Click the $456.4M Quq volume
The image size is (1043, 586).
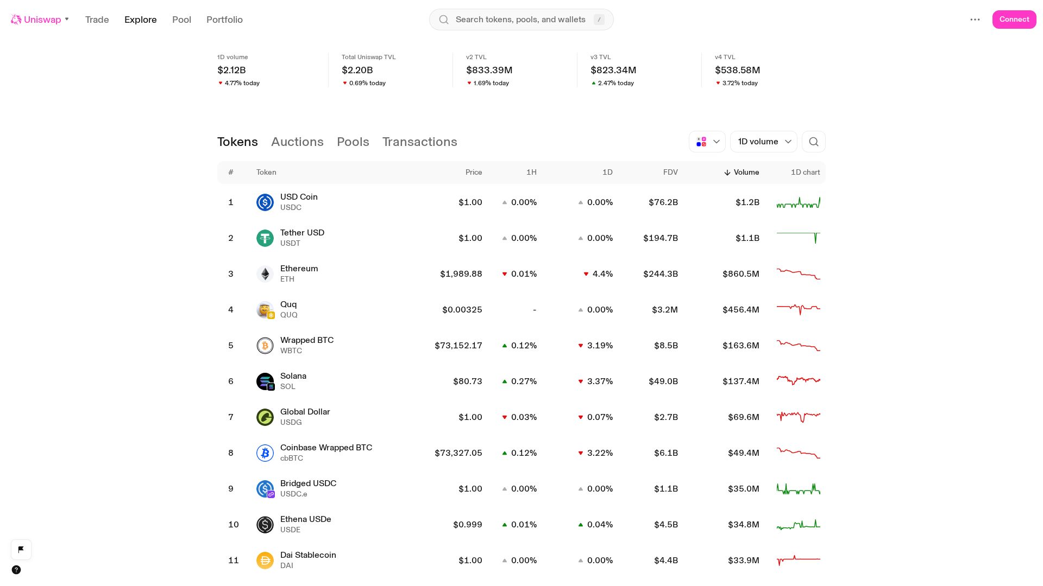741,310
